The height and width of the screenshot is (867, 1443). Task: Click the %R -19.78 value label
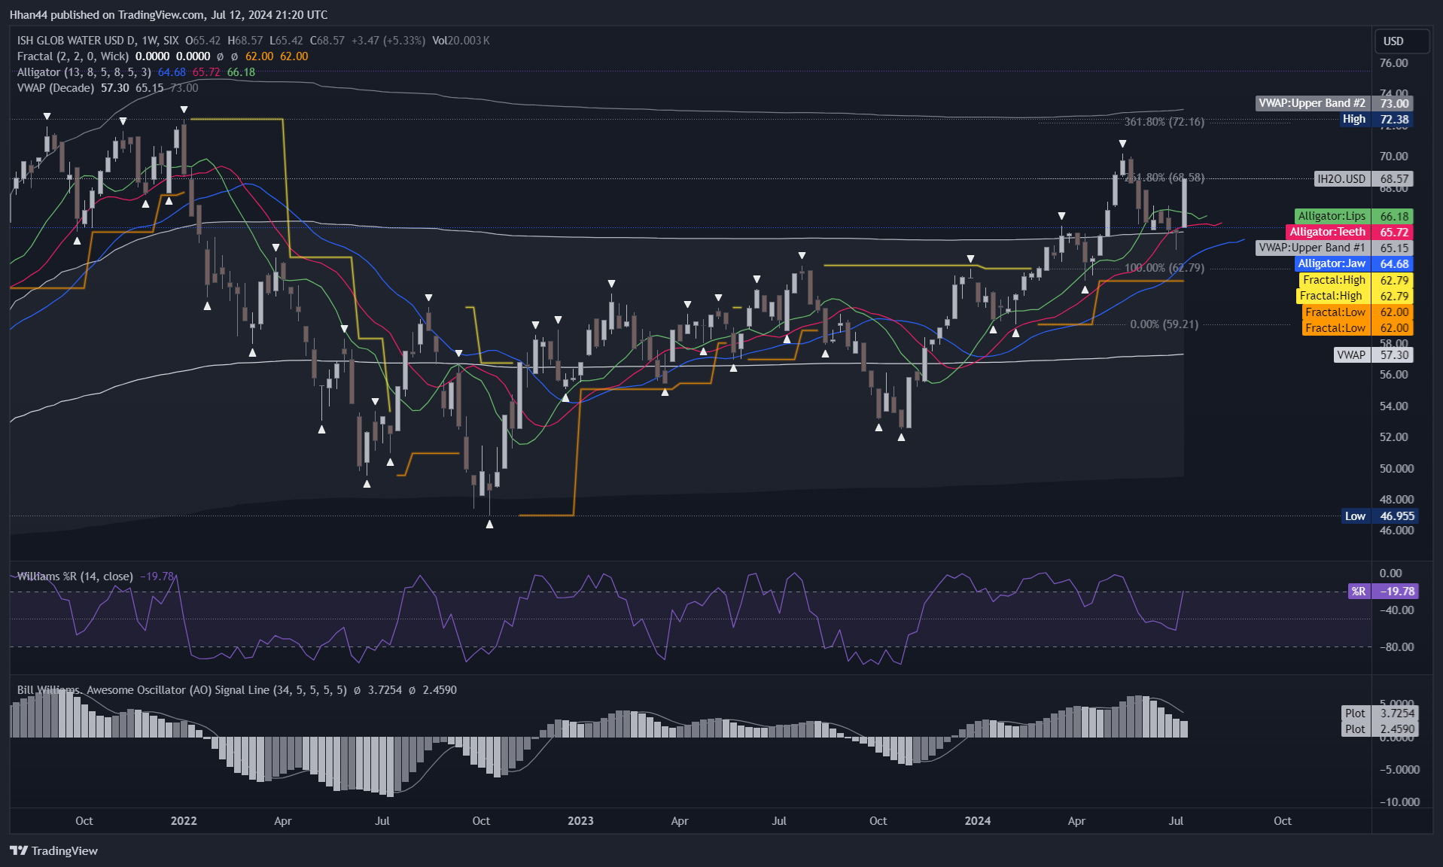1384,592
